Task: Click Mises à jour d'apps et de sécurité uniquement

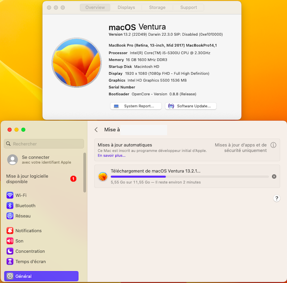Action: (x=241, y=147)
